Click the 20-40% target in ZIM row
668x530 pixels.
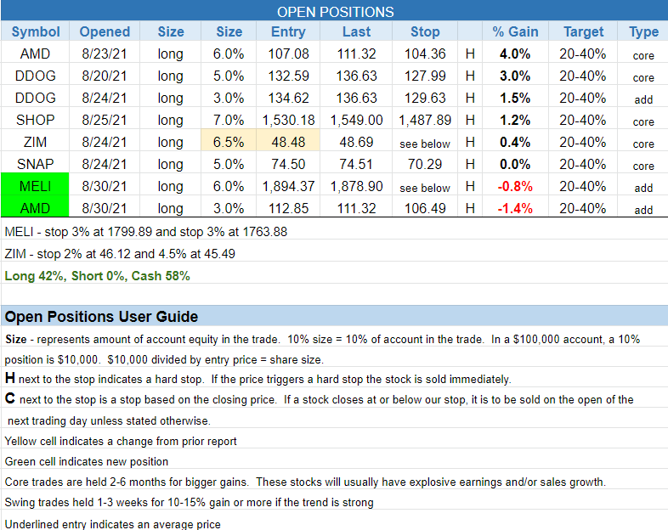pos(583,142)
